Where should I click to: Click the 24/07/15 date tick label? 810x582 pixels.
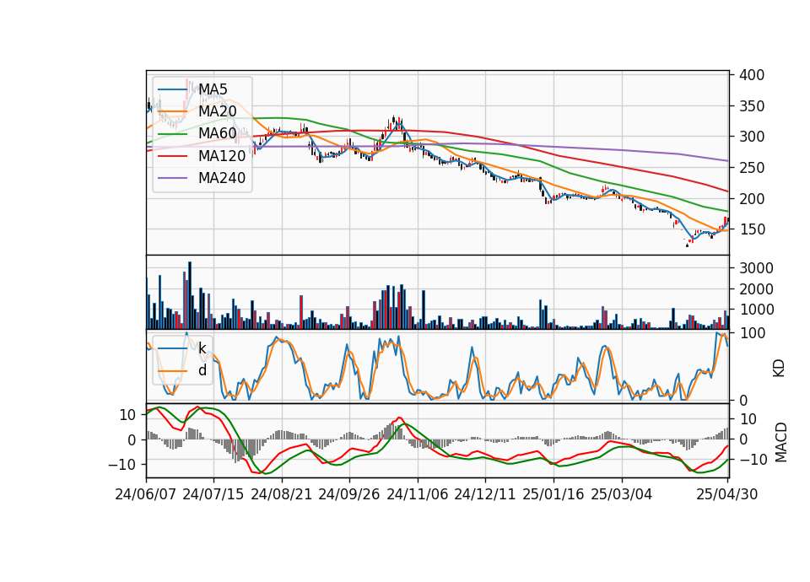pyautogui.click(x=213, y=494)
